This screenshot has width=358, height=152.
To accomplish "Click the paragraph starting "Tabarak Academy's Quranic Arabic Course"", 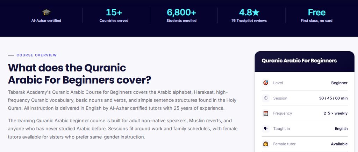I will click(x=122, y=100).
